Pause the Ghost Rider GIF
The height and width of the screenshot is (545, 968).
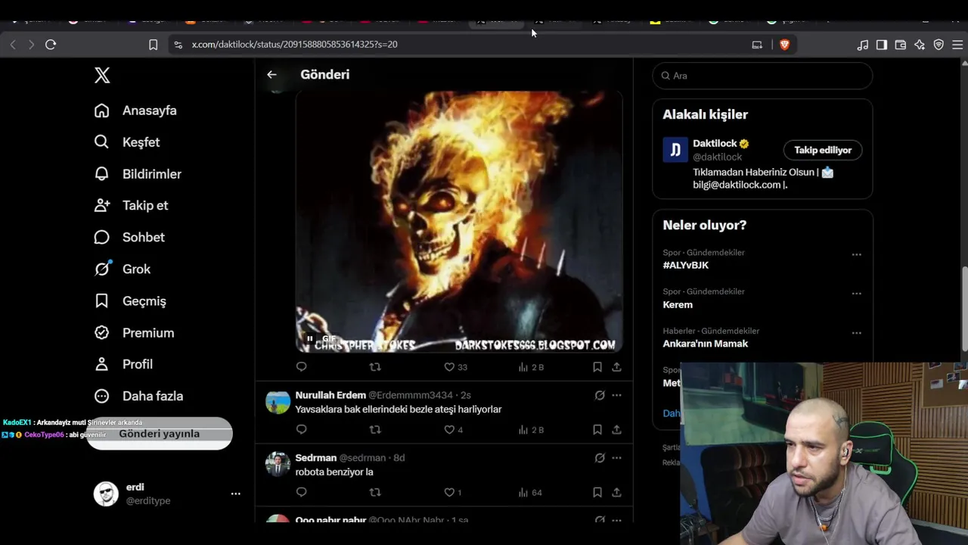coord(310,339)
